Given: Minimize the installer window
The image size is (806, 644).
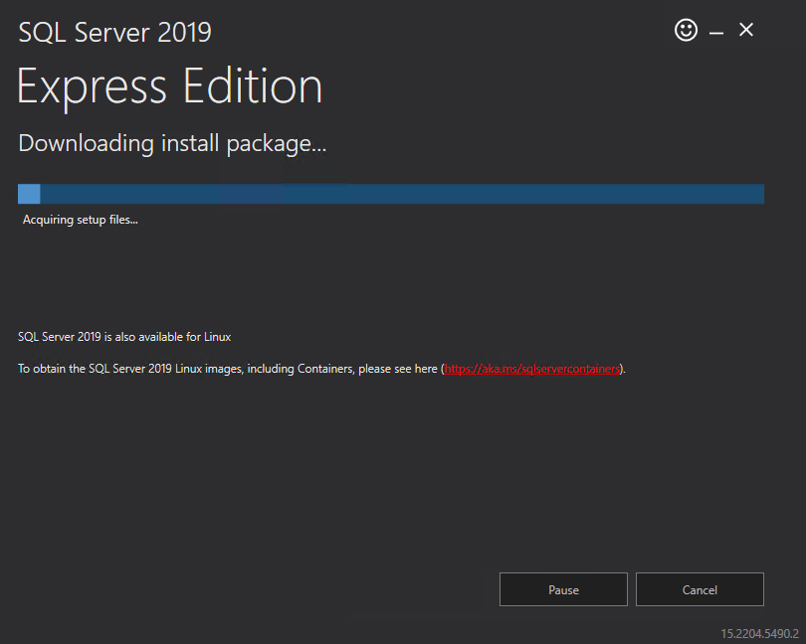Looking at the screenshot, I should click(x=716, y=31).
